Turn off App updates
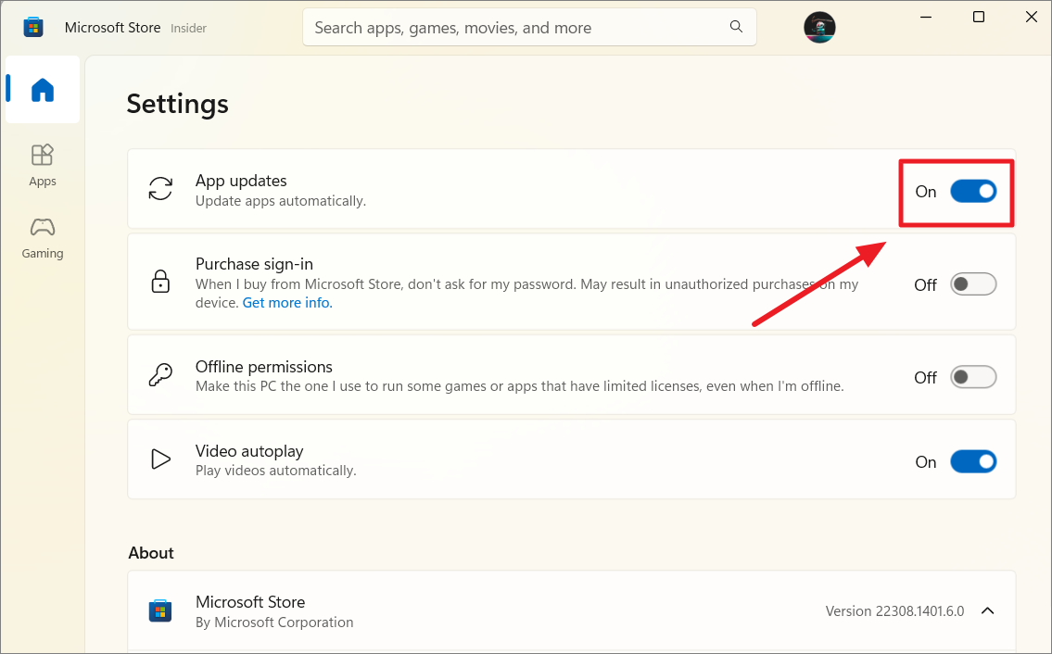 pos(973,192)
